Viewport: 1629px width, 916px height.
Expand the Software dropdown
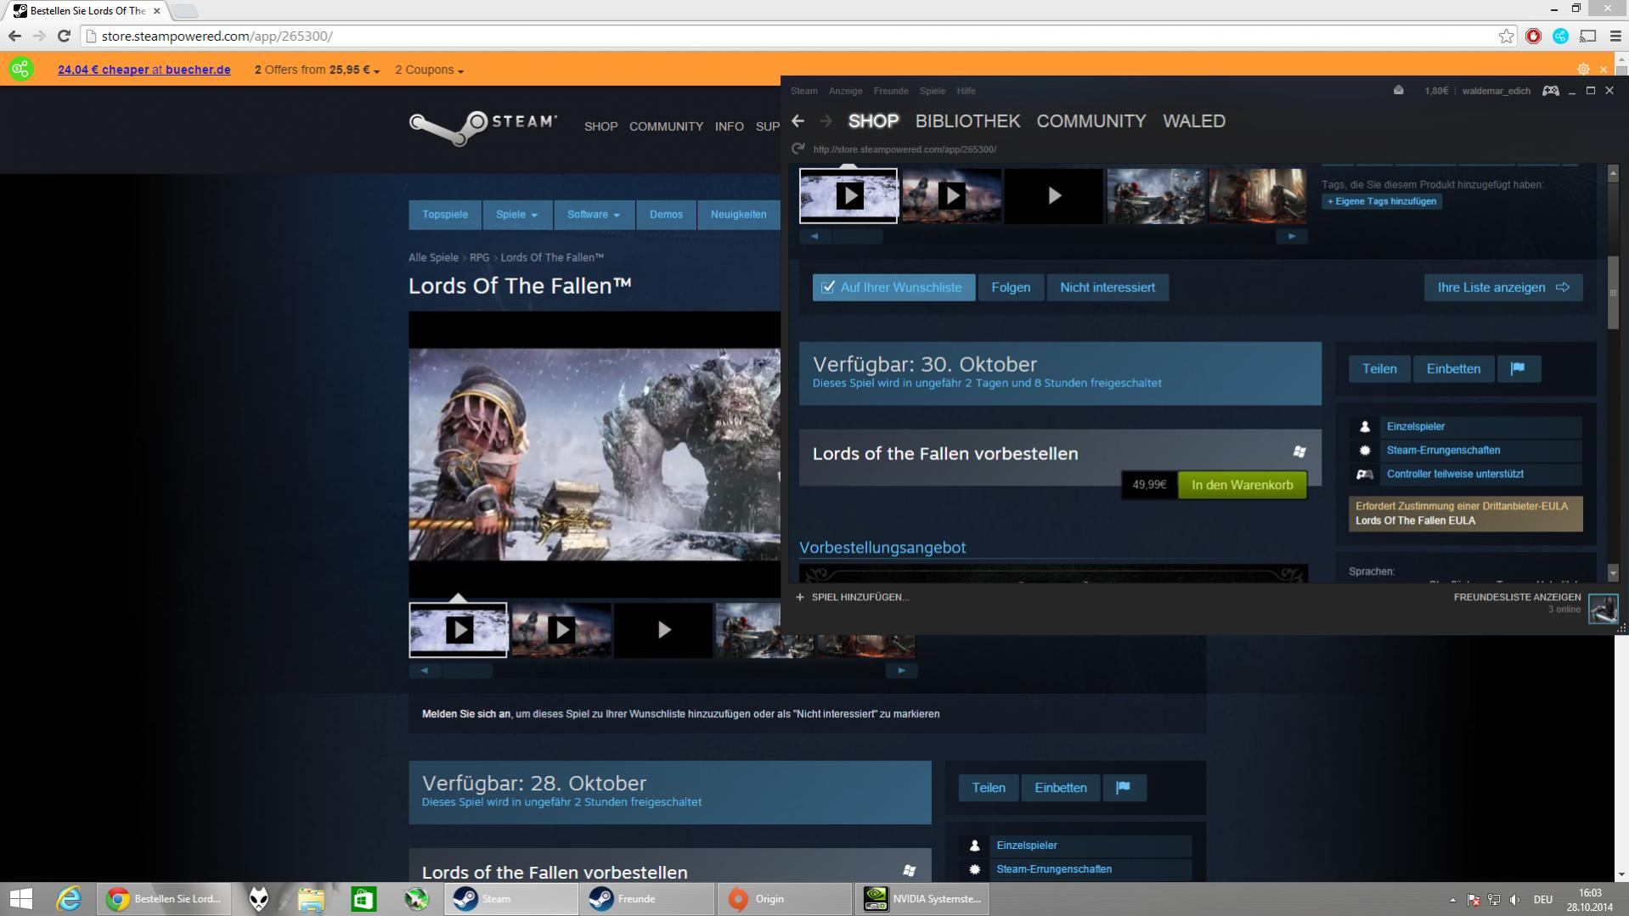tap(594, 215)
